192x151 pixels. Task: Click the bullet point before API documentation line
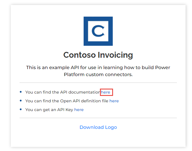pyautogui.click(x=21, y=92)
